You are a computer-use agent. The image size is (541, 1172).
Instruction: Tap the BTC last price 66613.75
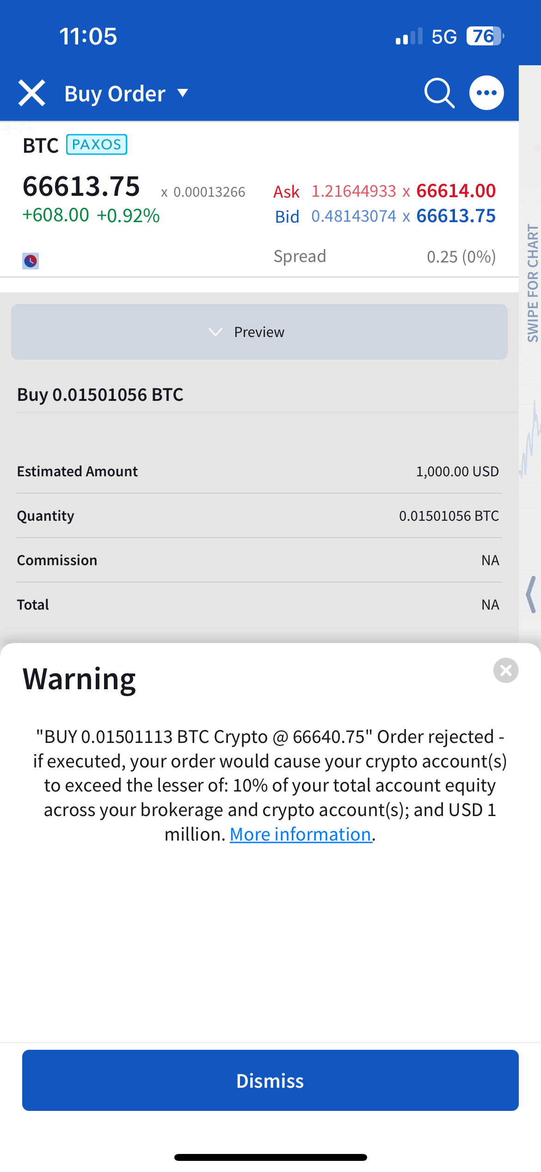pos(81,186)
